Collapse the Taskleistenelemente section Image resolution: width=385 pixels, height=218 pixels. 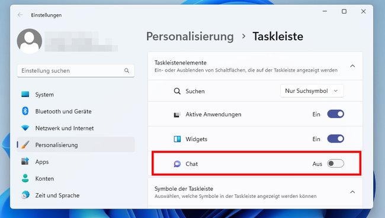coord(352,66)
